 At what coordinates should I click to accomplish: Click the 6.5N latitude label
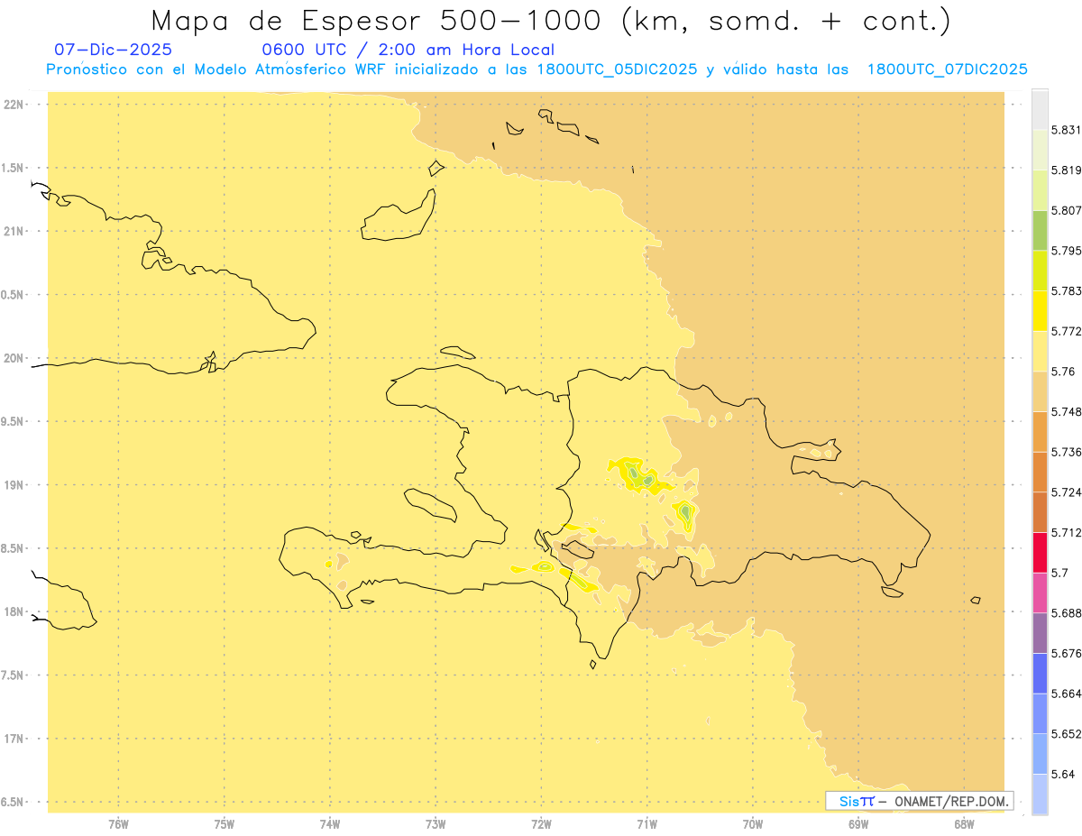coord(14,803)
